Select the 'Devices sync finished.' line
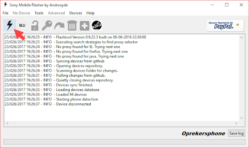This screenshot has width=249, height=148. (x=49, y=85)
